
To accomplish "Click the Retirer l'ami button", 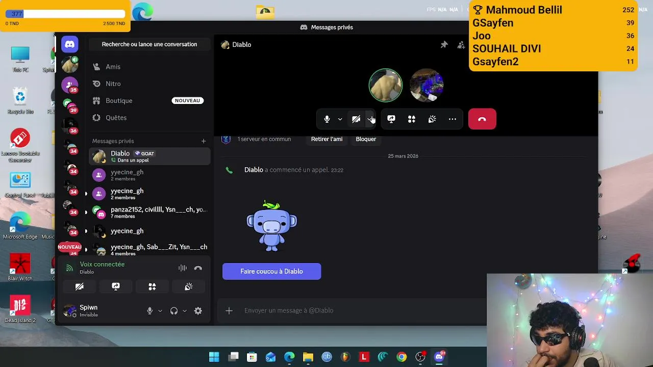I will coord(326,139).
